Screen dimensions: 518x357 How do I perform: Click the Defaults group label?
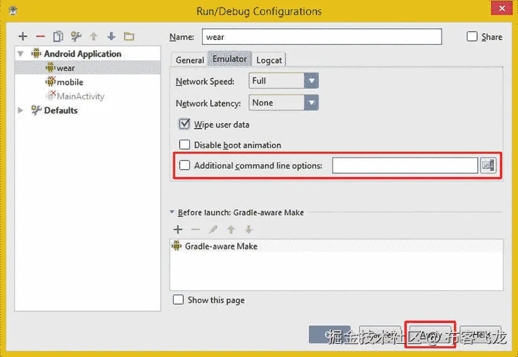click(61, 110)
